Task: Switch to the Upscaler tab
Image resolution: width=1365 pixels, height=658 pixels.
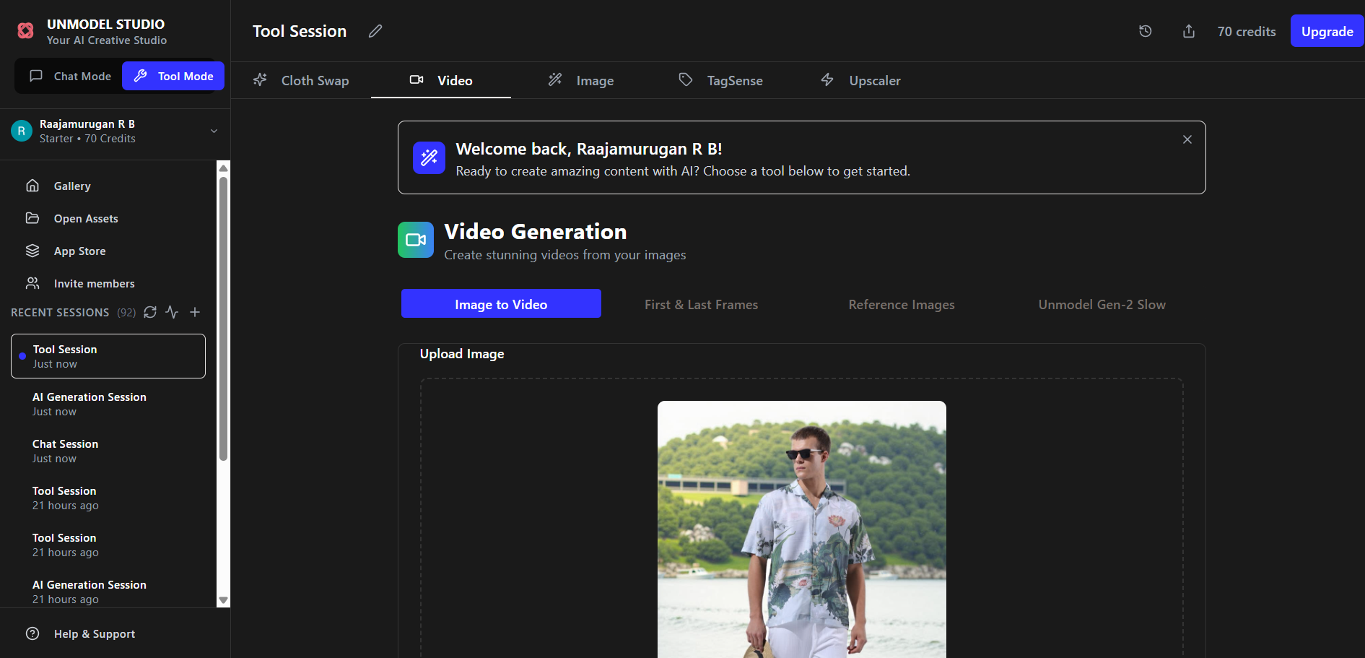Action: [x=860, y=80]
